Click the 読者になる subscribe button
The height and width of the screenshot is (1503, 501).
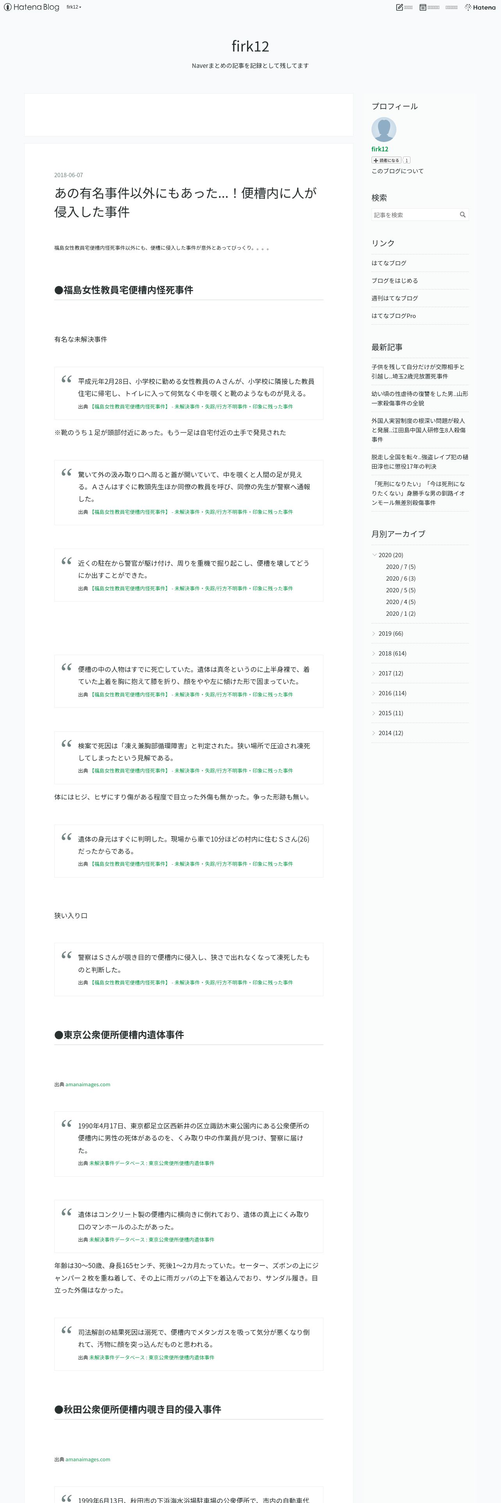pyautogui.click(x=386, y=160)
